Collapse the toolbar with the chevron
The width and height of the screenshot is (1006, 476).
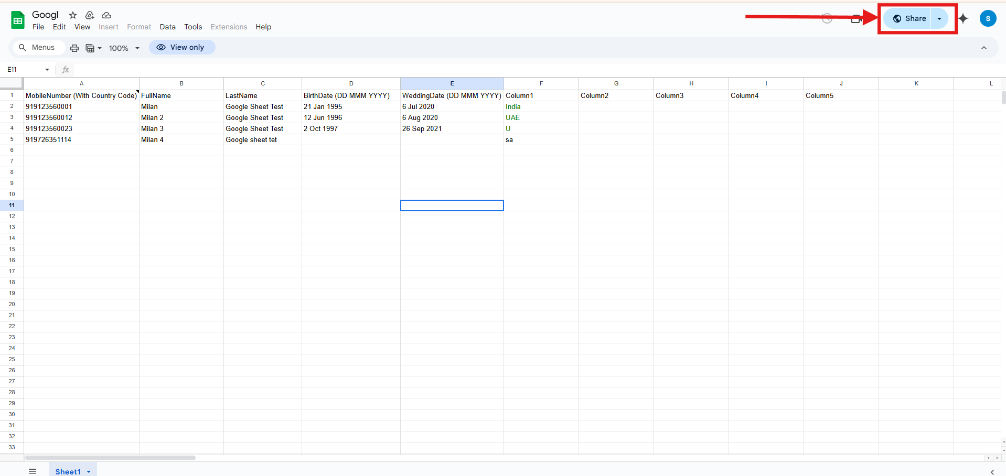[x=984, y=48]
